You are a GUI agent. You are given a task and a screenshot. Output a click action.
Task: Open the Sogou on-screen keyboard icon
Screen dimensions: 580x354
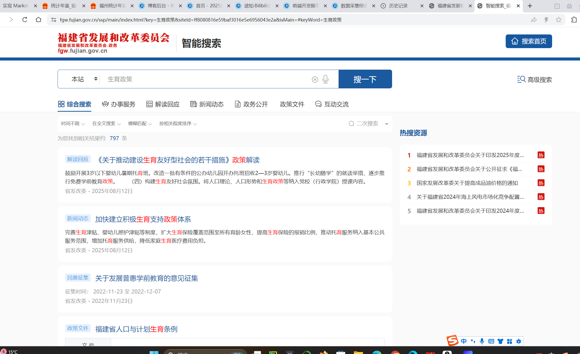[491, 341]
